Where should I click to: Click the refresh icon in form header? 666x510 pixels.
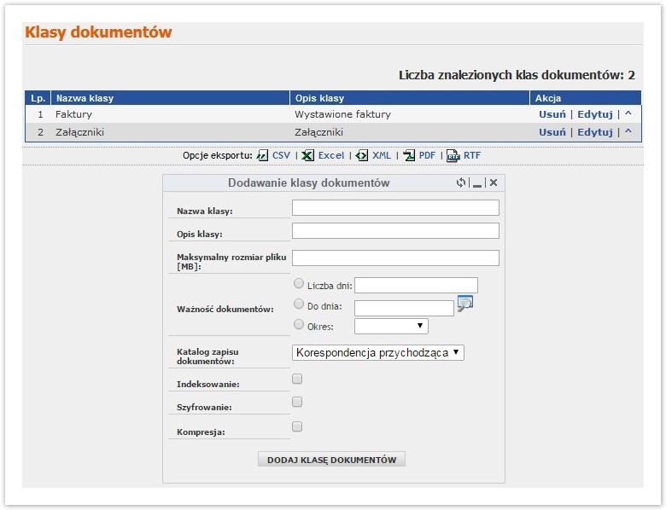[x=461, y=183]
